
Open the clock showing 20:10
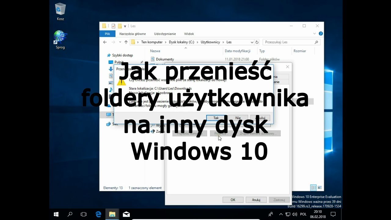click(318, 214)
